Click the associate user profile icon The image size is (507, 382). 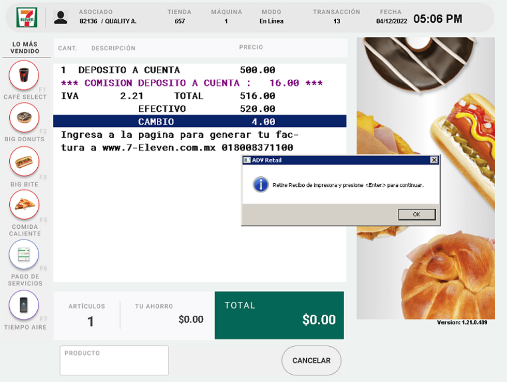[x=61, y=18]
